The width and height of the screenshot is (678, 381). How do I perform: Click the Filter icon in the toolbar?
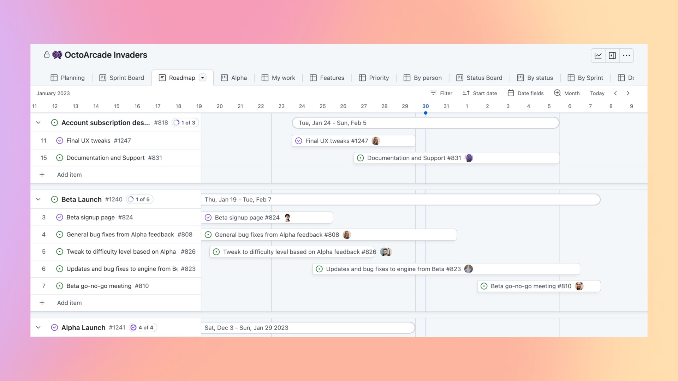434,93
